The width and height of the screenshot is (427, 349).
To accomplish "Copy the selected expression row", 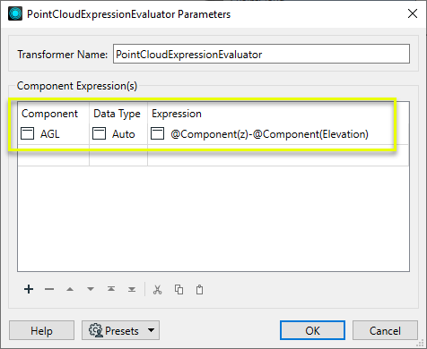I will click(x=179, y=289).
